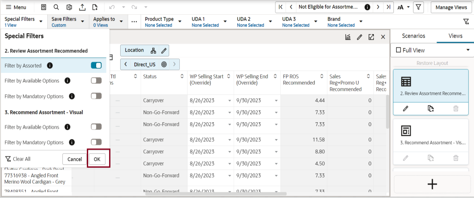
Task: Click the OK button
Action: pyautogui.click(x=97, y=159)
